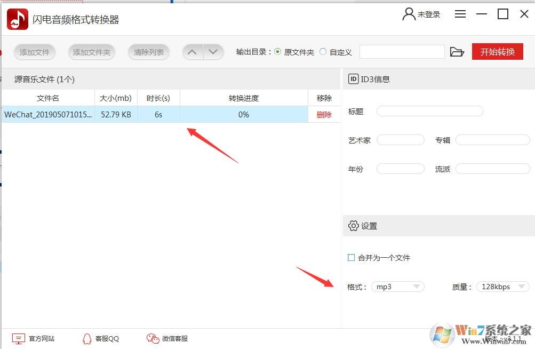Screen dimensions: 535x349
Task: Click the folder browse icon beside output path
Action: 457,51
